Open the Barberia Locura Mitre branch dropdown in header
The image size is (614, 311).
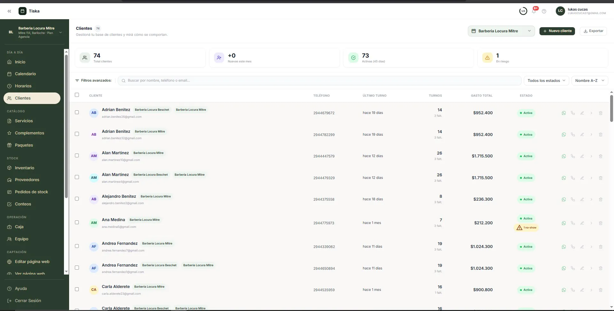click(501, 31)
